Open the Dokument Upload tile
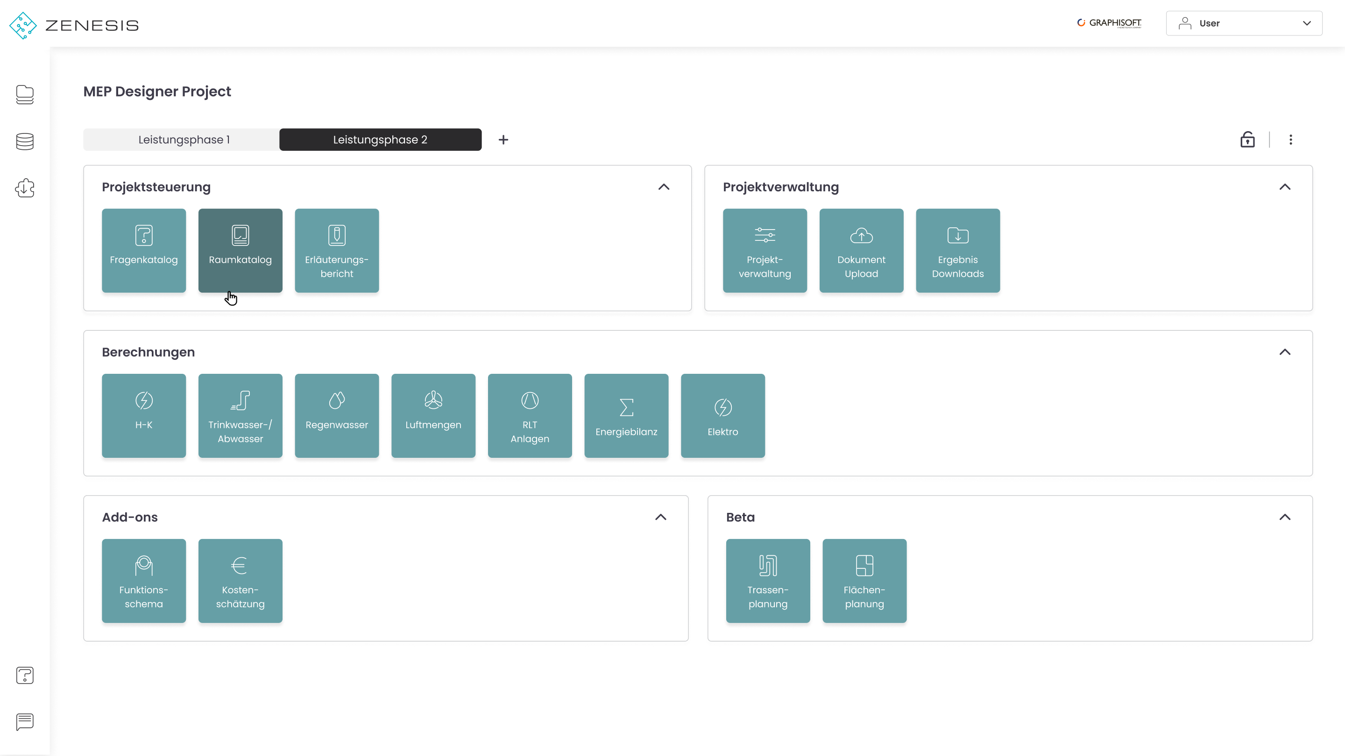This screenshot has height=756, width=1345. click(x=861, y=251)
